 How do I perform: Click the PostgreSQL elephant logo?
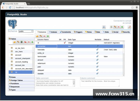[x=12, y=24]
